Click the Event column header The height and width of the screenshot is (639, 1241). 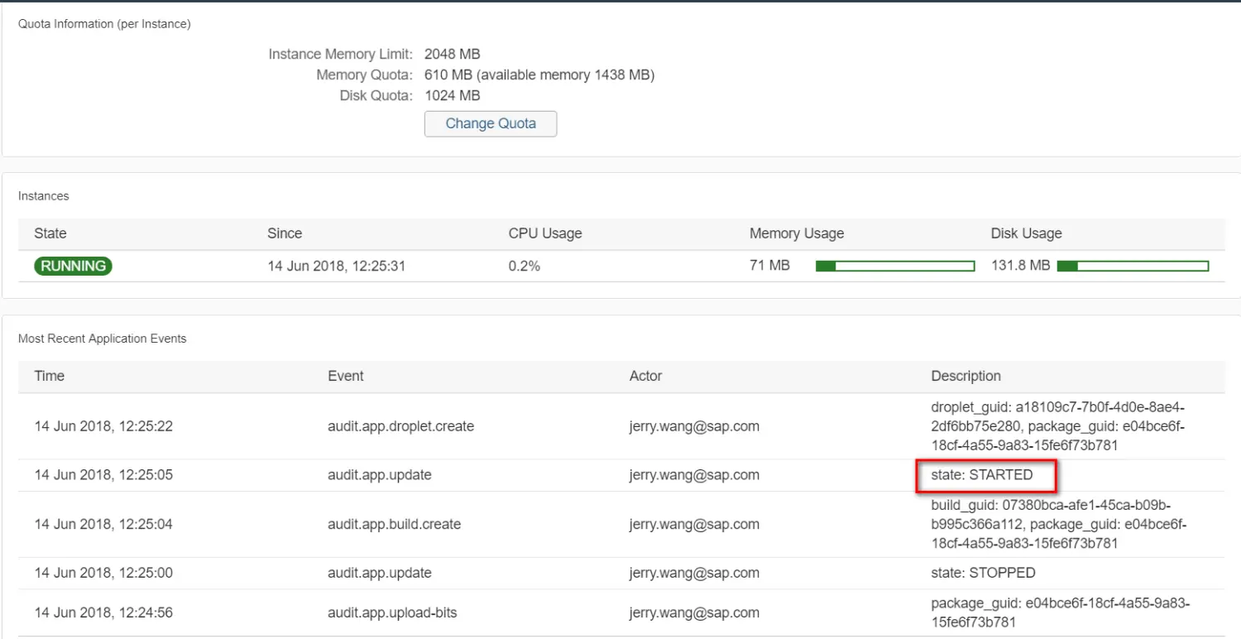coord(346,376)
